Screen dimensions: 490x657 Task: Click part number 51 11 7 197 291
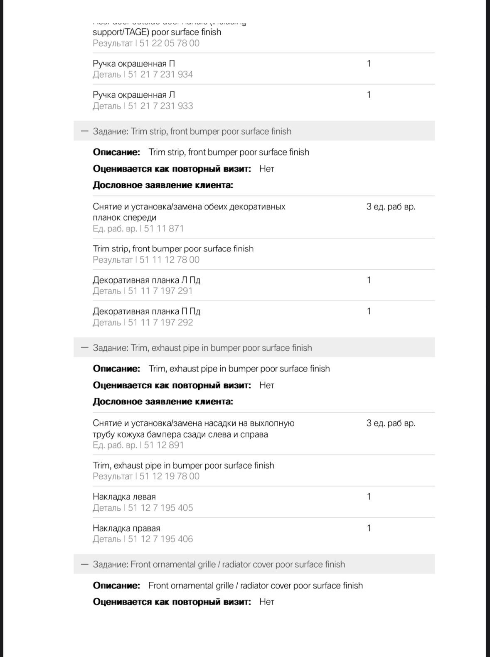[x=160, y=291]
